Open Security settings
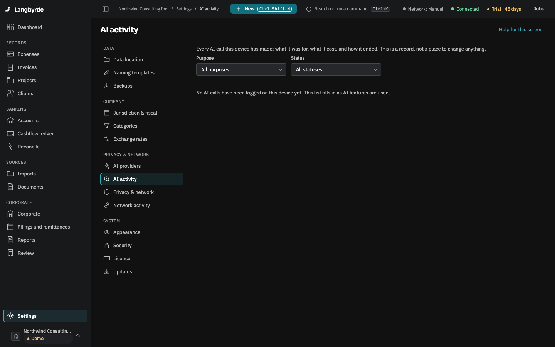 coord(142,246)
